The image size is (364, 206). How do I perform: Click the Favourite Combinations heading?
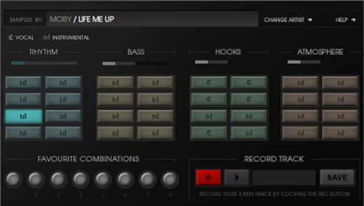click(89, 159)
